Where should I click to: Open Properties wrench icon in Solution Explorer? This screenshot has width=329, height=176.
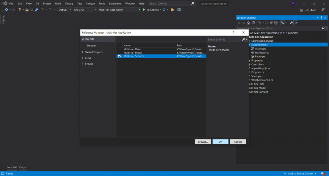click(x=291, y=23)
